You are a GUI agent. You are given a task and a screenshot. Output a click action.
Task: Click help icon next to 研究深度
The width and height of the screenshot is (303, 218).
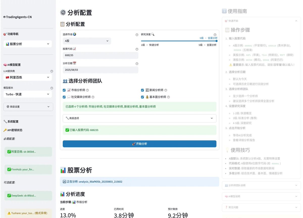pyautogui.click(x=215, y=35)
